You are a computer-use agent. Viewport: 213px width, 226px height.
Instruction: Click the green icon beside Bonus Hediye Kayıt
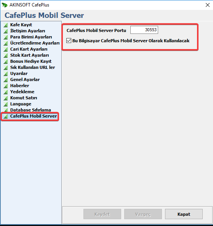click(6, 61)
